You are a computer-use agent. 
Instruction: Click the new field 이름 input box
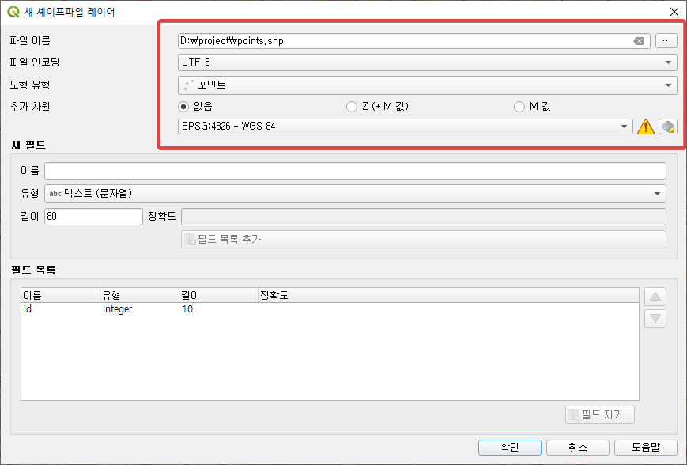355,171
